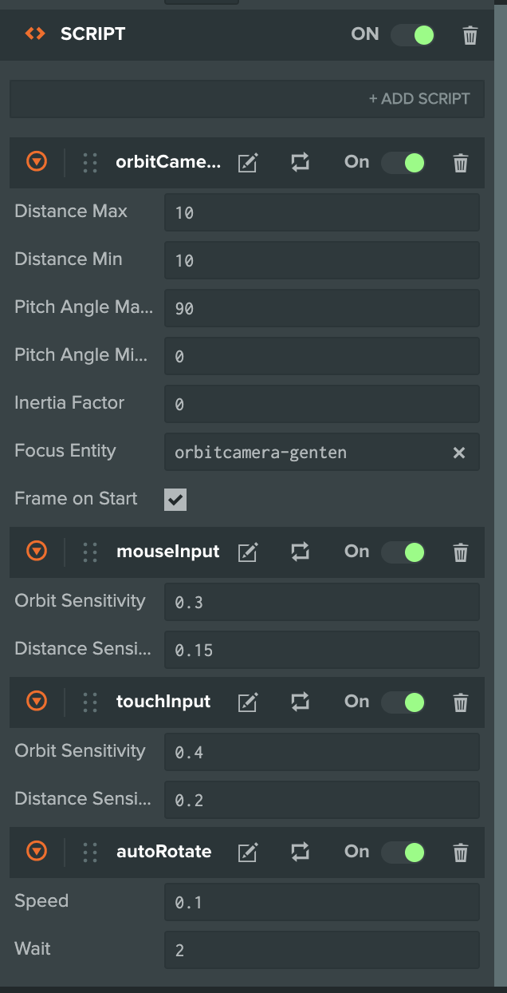Viewport: 507px width, 993px height.
Task: Turn off the touchInput script switch
Action: point(403,702)
